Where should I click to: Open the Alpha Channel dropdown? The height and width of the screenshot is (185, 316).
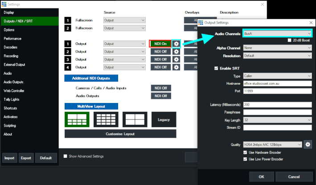click(x=277, y=48)
